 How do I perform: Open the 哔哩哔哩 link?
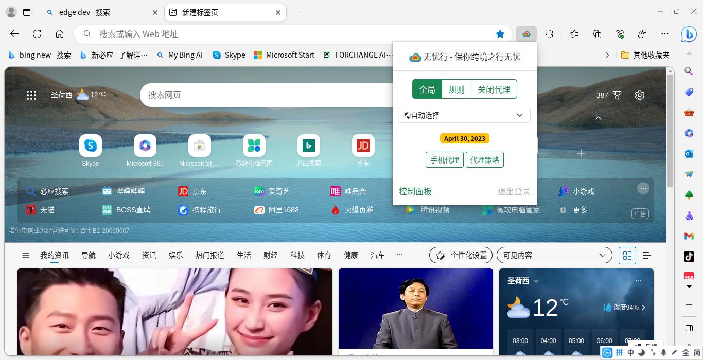[124, 191]
